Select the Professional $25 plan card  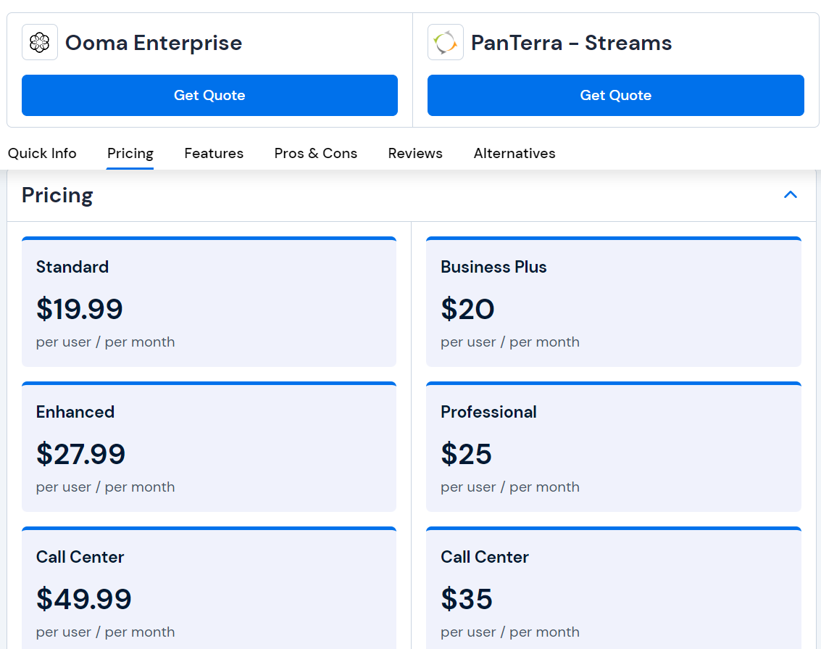click(x=614, y=446)
